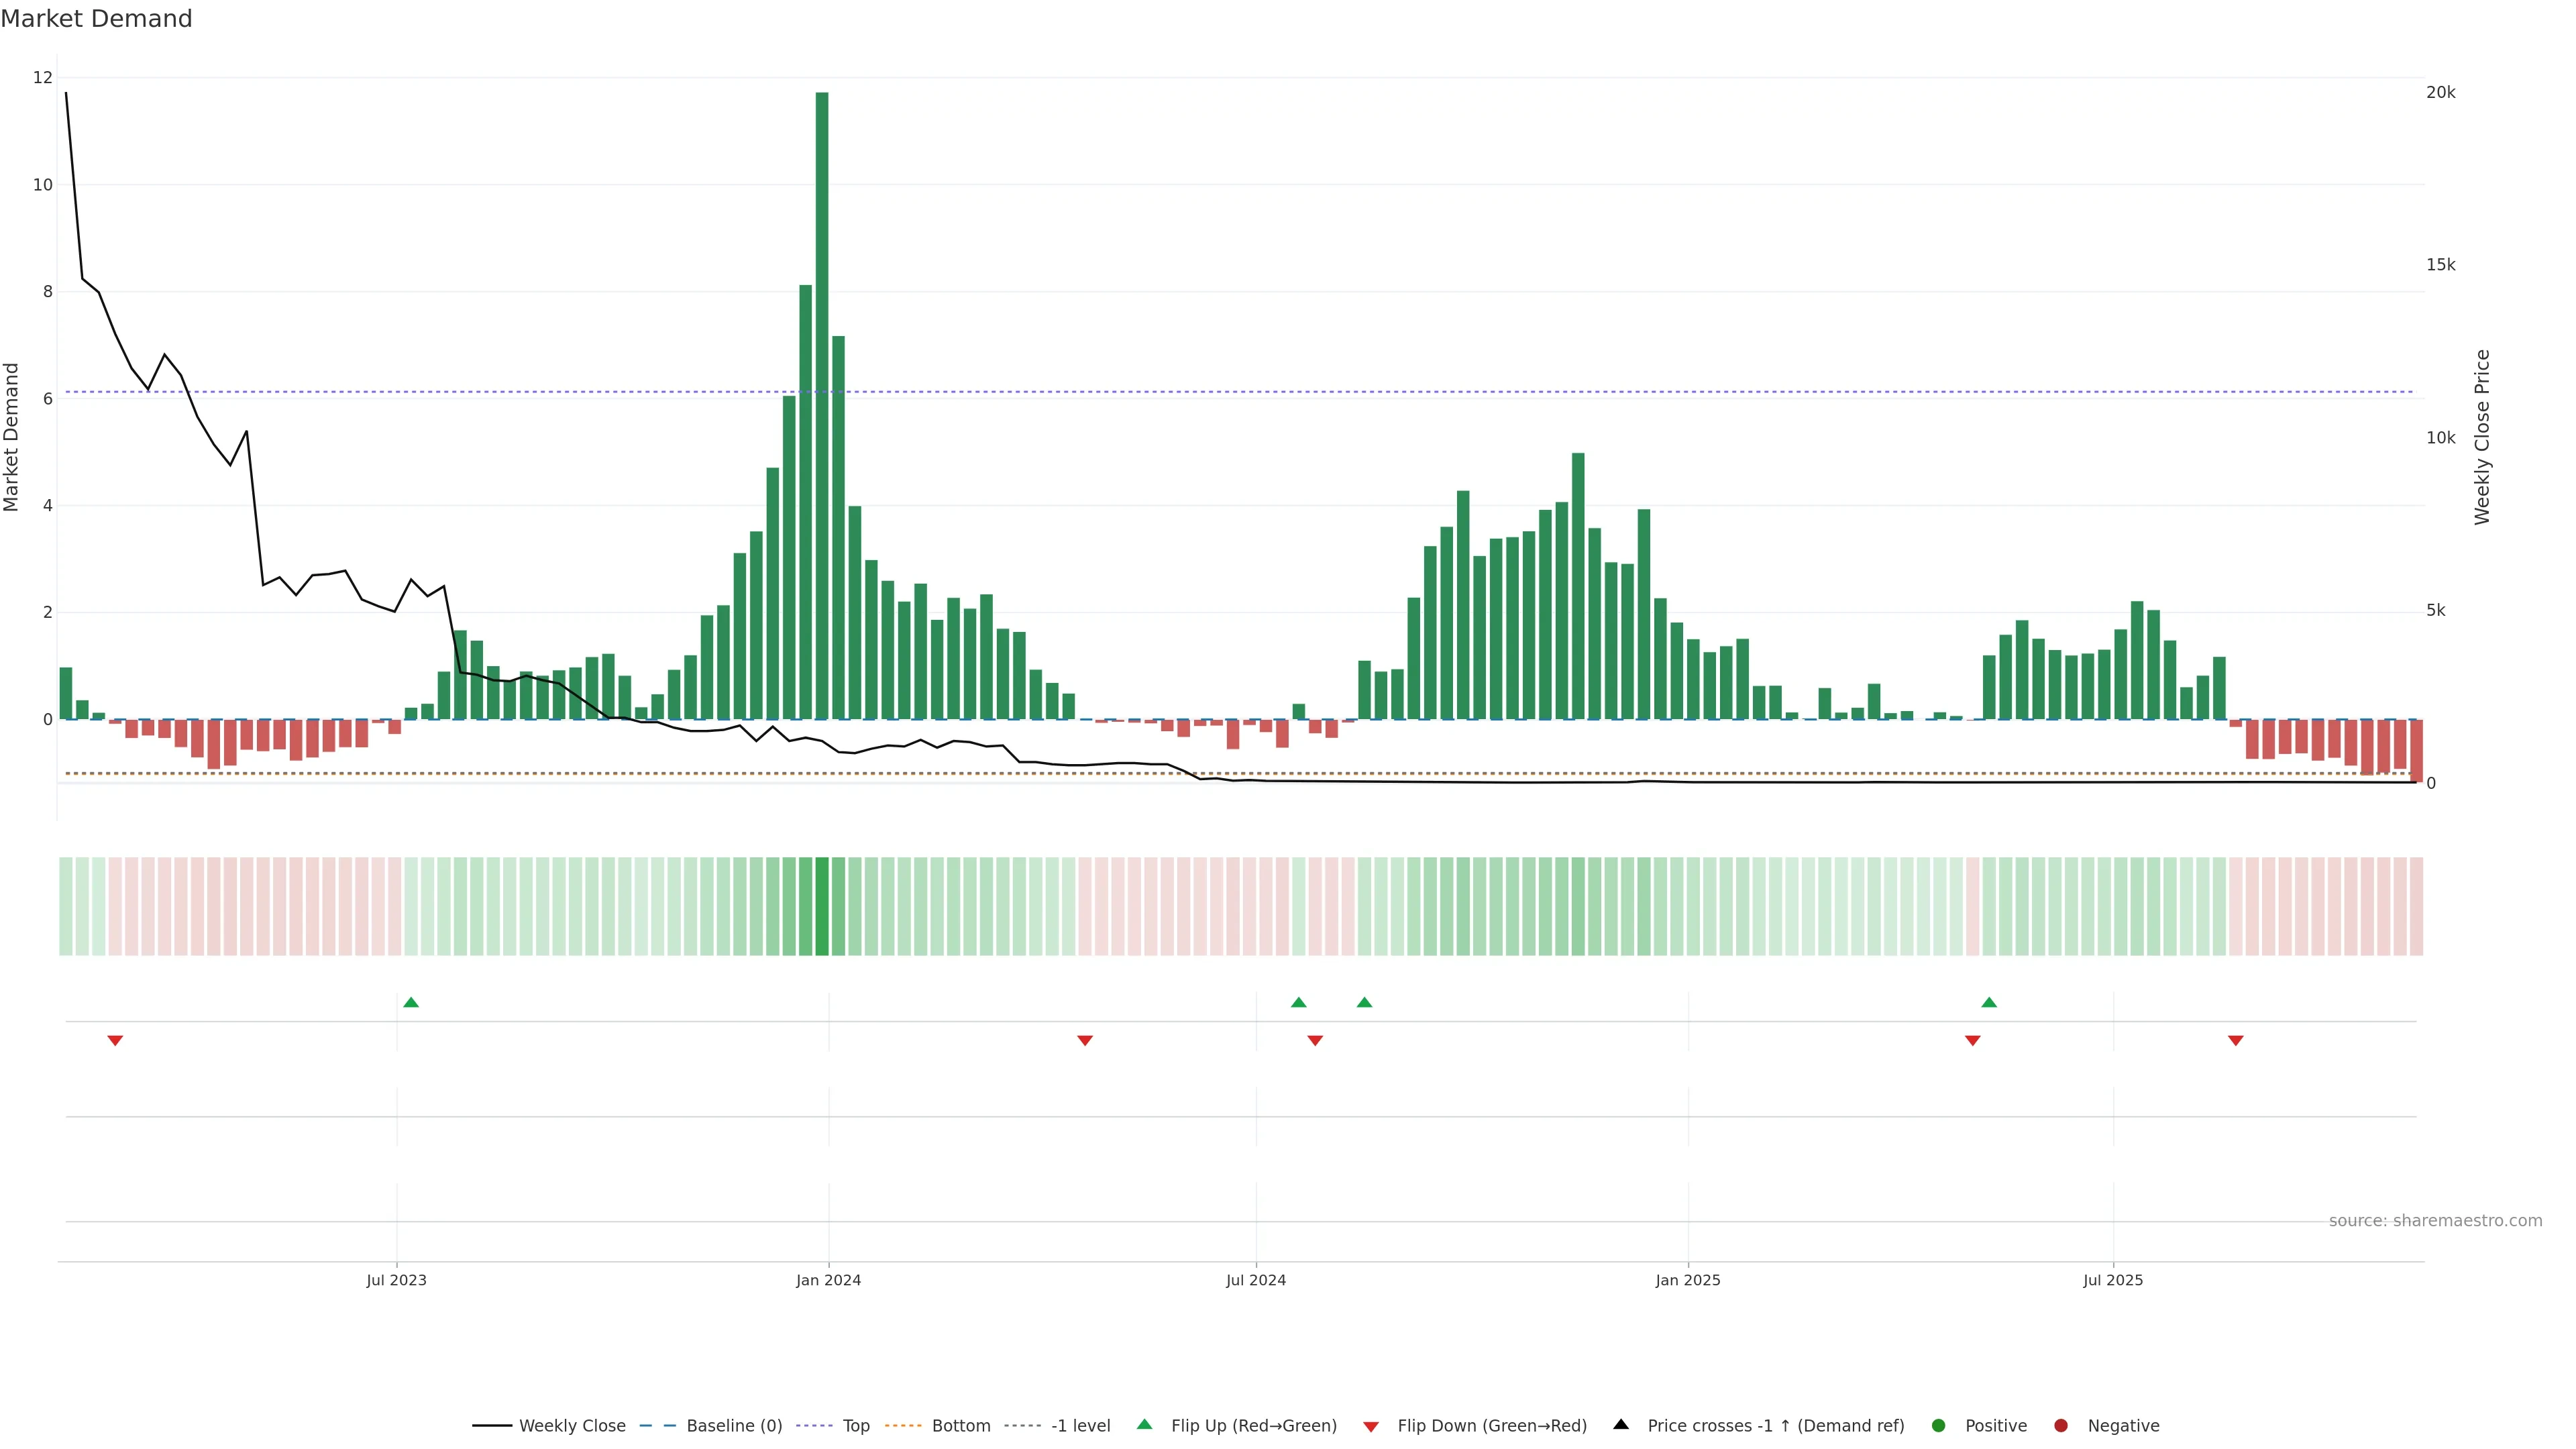Viewport: 2576px width, 1449px height.
Task: Click the Market Demand chart title
Action: coord(96,19)
